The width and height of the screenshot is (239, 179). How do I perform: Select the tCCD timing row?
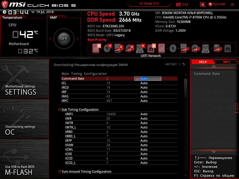tap(121, 158)
